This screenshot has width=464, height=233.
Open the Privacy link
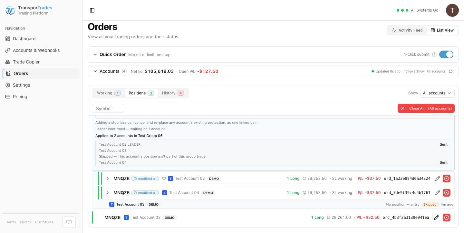[x=25, y=222]
